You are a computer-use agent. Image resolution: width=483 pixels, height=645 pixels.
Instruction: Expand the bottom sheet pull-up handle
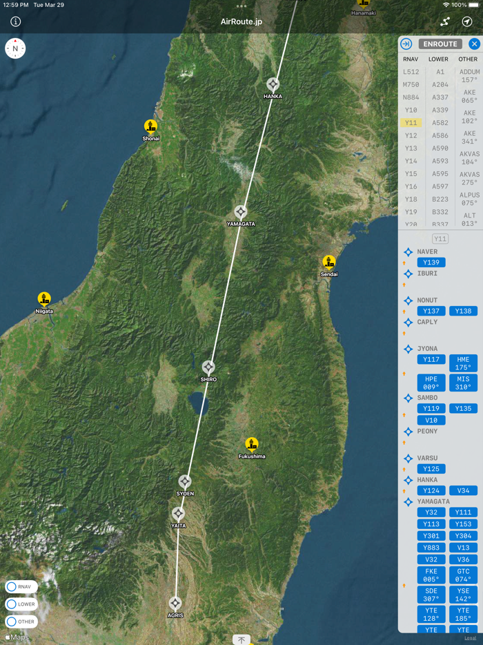241,639
